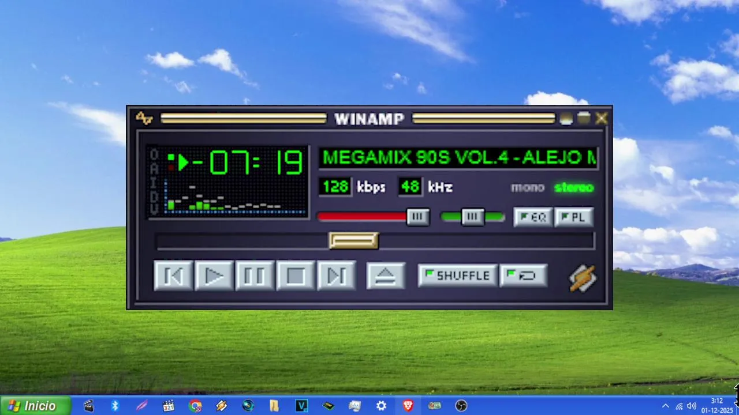Pause playback in Winamp

(255, 276)
